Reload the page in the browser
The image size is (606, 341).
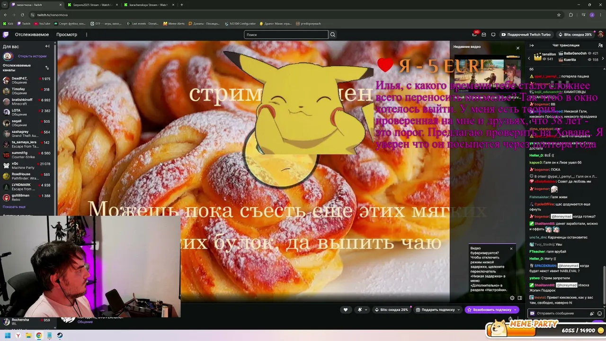tap(22, 15)
